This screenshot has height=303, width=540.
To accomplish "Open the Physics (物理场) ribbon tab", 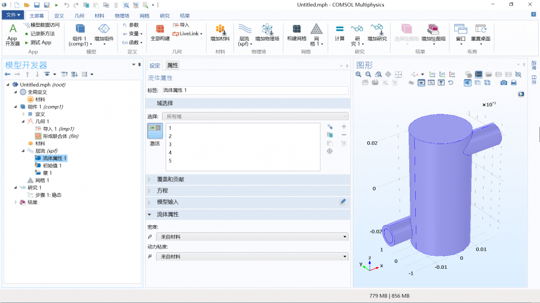I will (122, 16).
